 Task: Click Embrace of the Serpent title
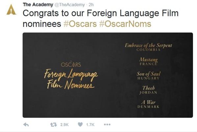(x=148, y=45)
